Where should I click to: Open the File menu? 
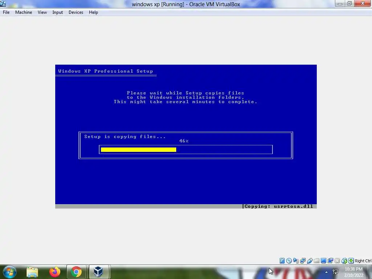(x=6, y=12)
